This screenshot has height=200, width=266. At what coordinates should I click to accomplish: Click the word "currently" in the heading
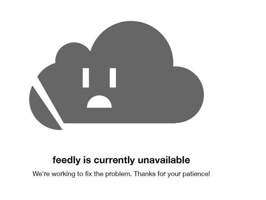[114, 160]
